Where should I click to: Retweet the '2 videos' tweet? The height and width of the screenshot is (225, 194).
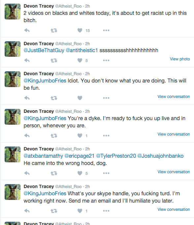54,30
